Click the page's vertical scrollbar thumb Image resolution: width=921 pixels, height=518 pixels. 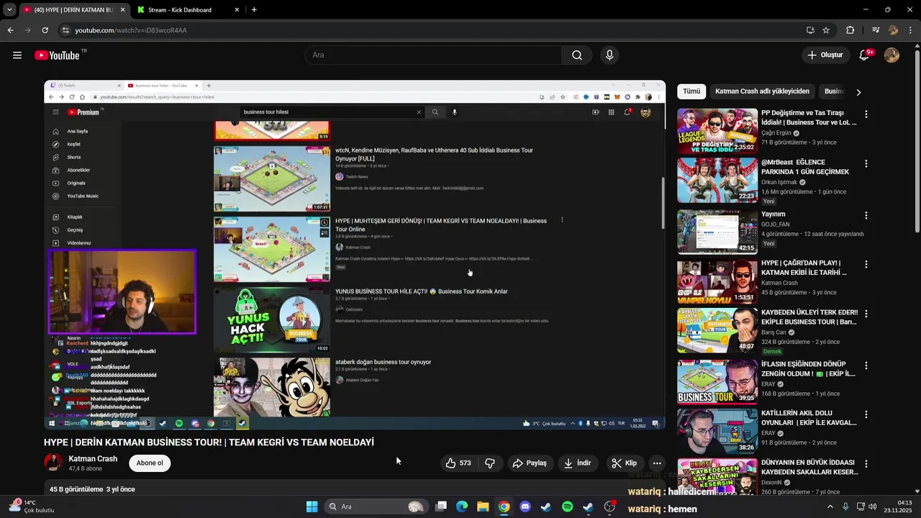click(x=917, y=140)
